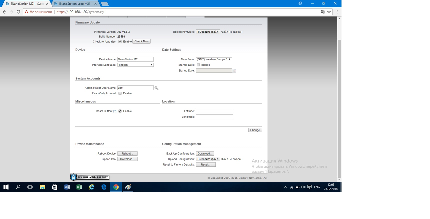
Task: Show hidden tray icons chevron
Action: pos(285,187)
